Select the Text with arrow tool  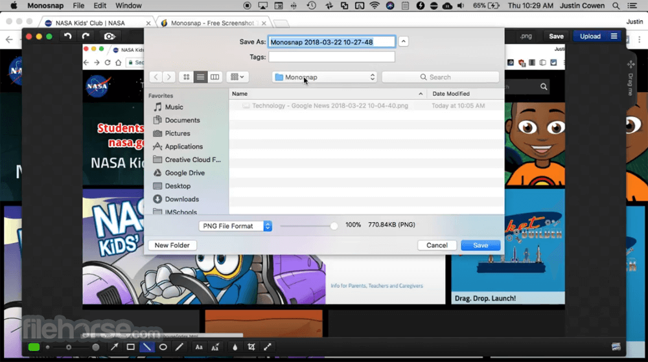tap(215, 347)
